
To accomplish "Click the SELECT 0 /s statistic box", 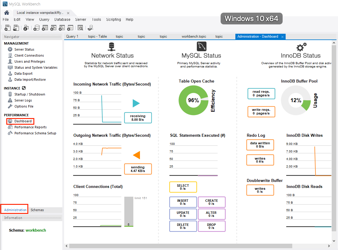I will [183, 187].
